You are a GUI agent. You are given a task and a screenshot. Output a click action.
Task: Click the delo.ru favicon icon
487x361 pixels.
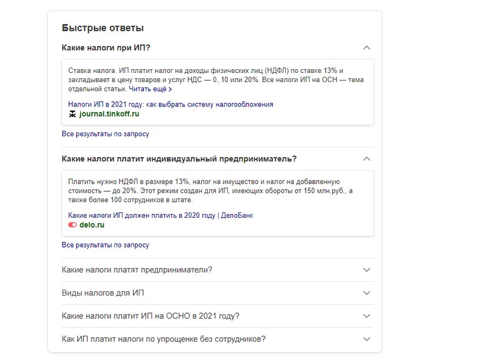[73, 225]
